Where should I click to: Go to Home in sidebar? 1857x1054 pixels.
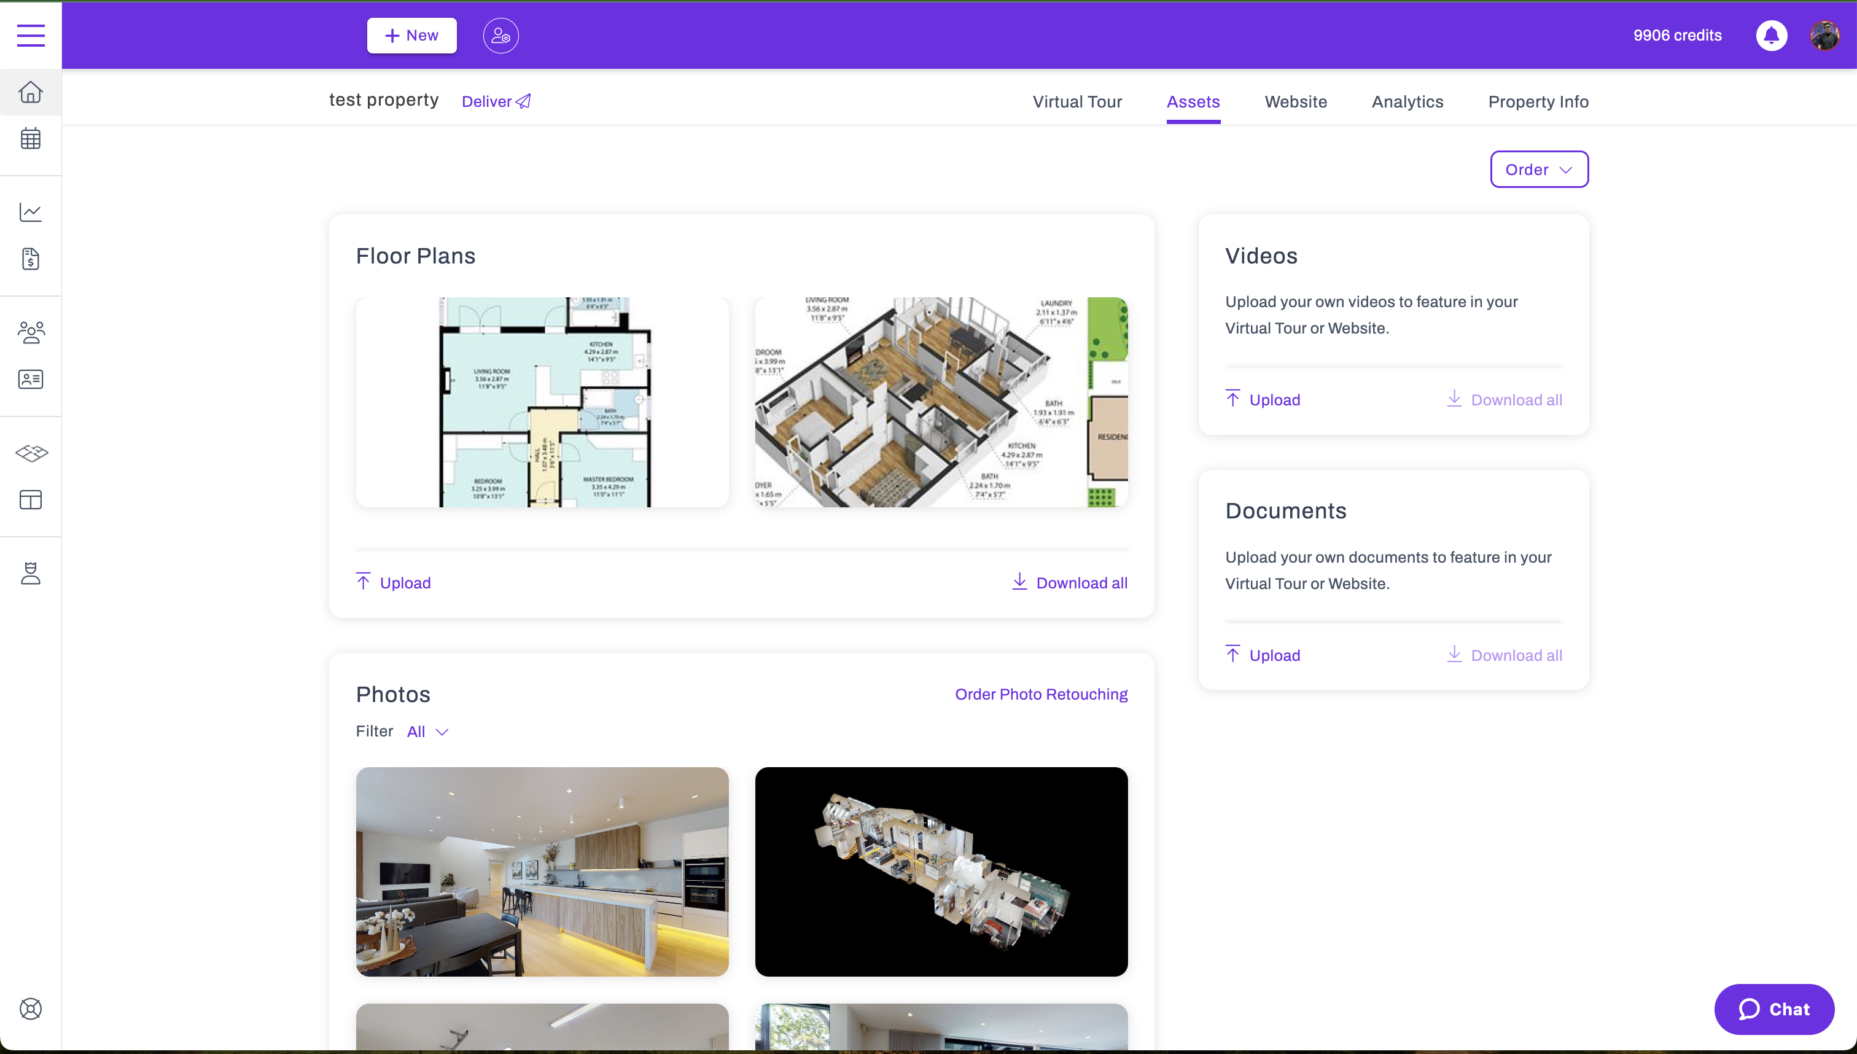pos(30,92)
